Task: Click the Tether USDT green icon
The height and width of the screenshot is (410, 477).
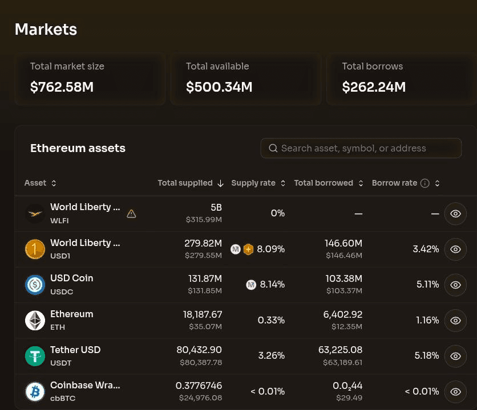Action: [x=35, y=356]
